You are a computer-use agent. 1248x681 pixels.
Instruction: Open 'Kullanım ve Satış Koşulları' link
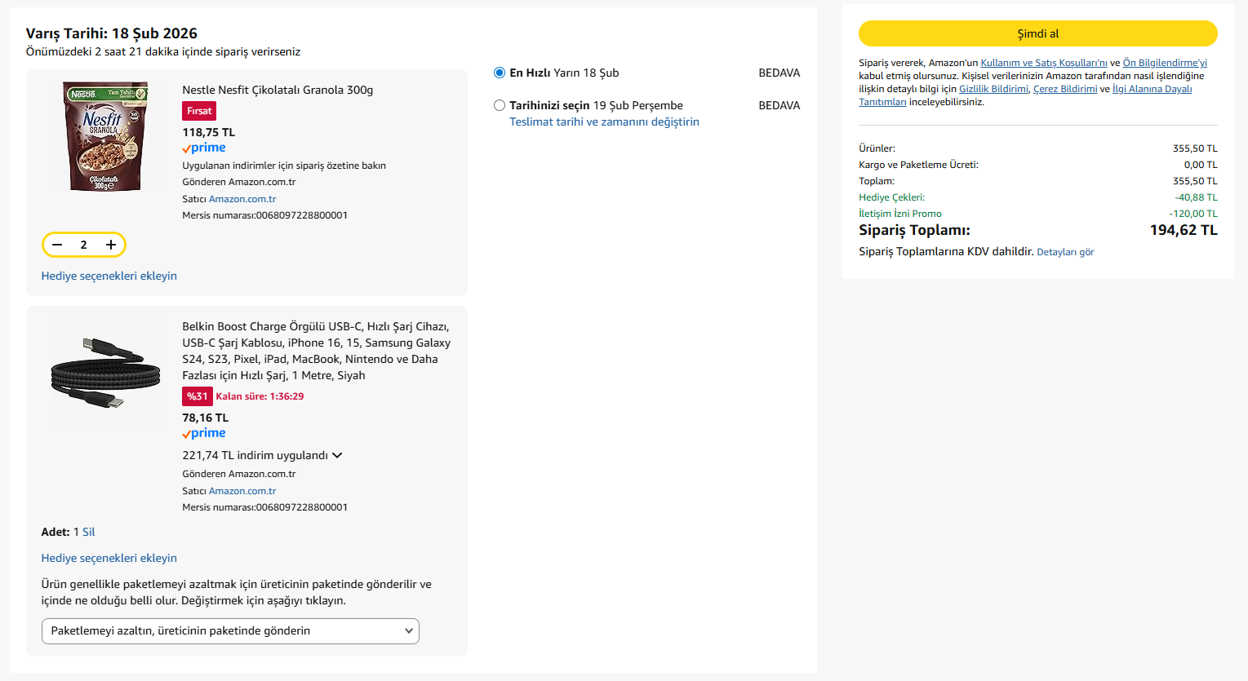pyautogui.click(x=1043, y=63)
